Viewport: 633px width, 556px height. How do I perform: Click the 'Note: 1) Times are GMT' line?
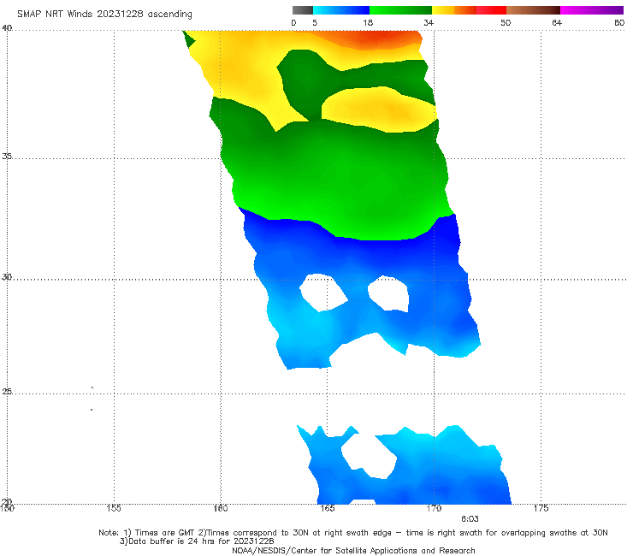click(352, 533)
